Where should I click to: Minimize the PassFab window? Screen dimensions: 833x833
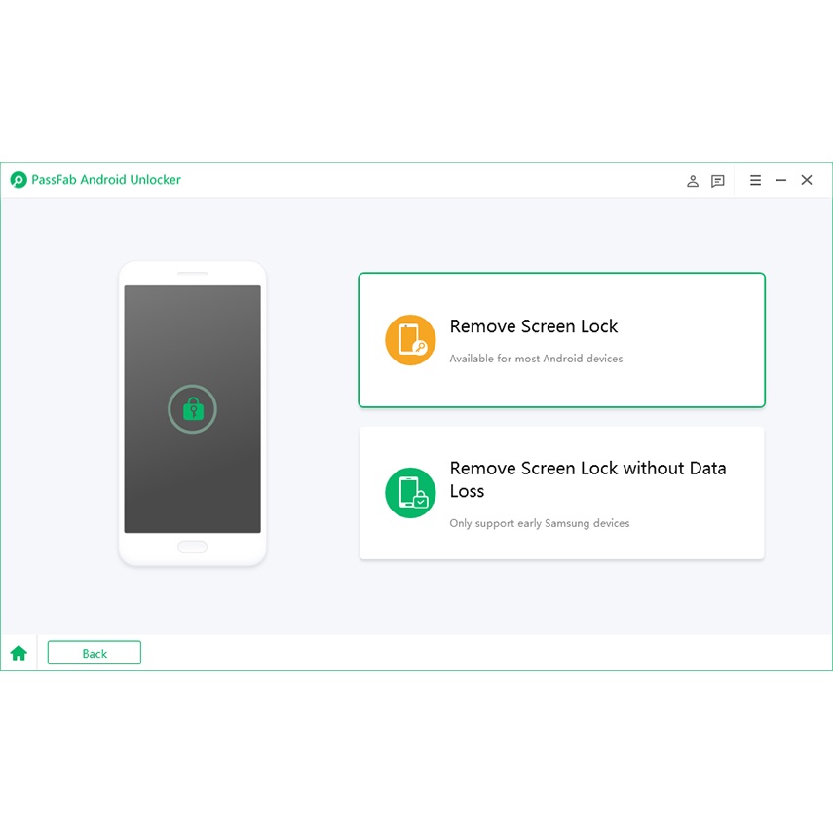click(780, 180)
